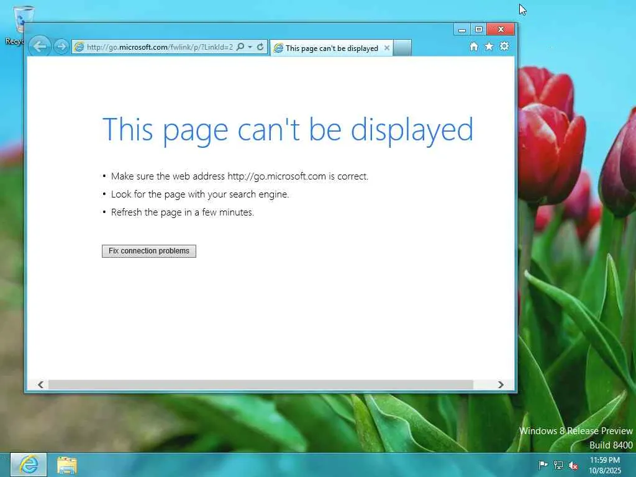This screenshot has width=636, height=477.
Task: Select the "This page can't be displayed" tab
Action: 332,48
